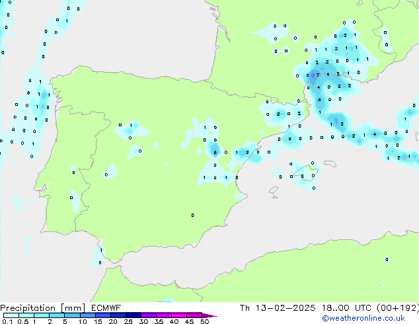Click the above-50 mm arrow tip of legend
The width and height of the screenshot is (419, 324).
pyautogui.click(x=209, y=315)
